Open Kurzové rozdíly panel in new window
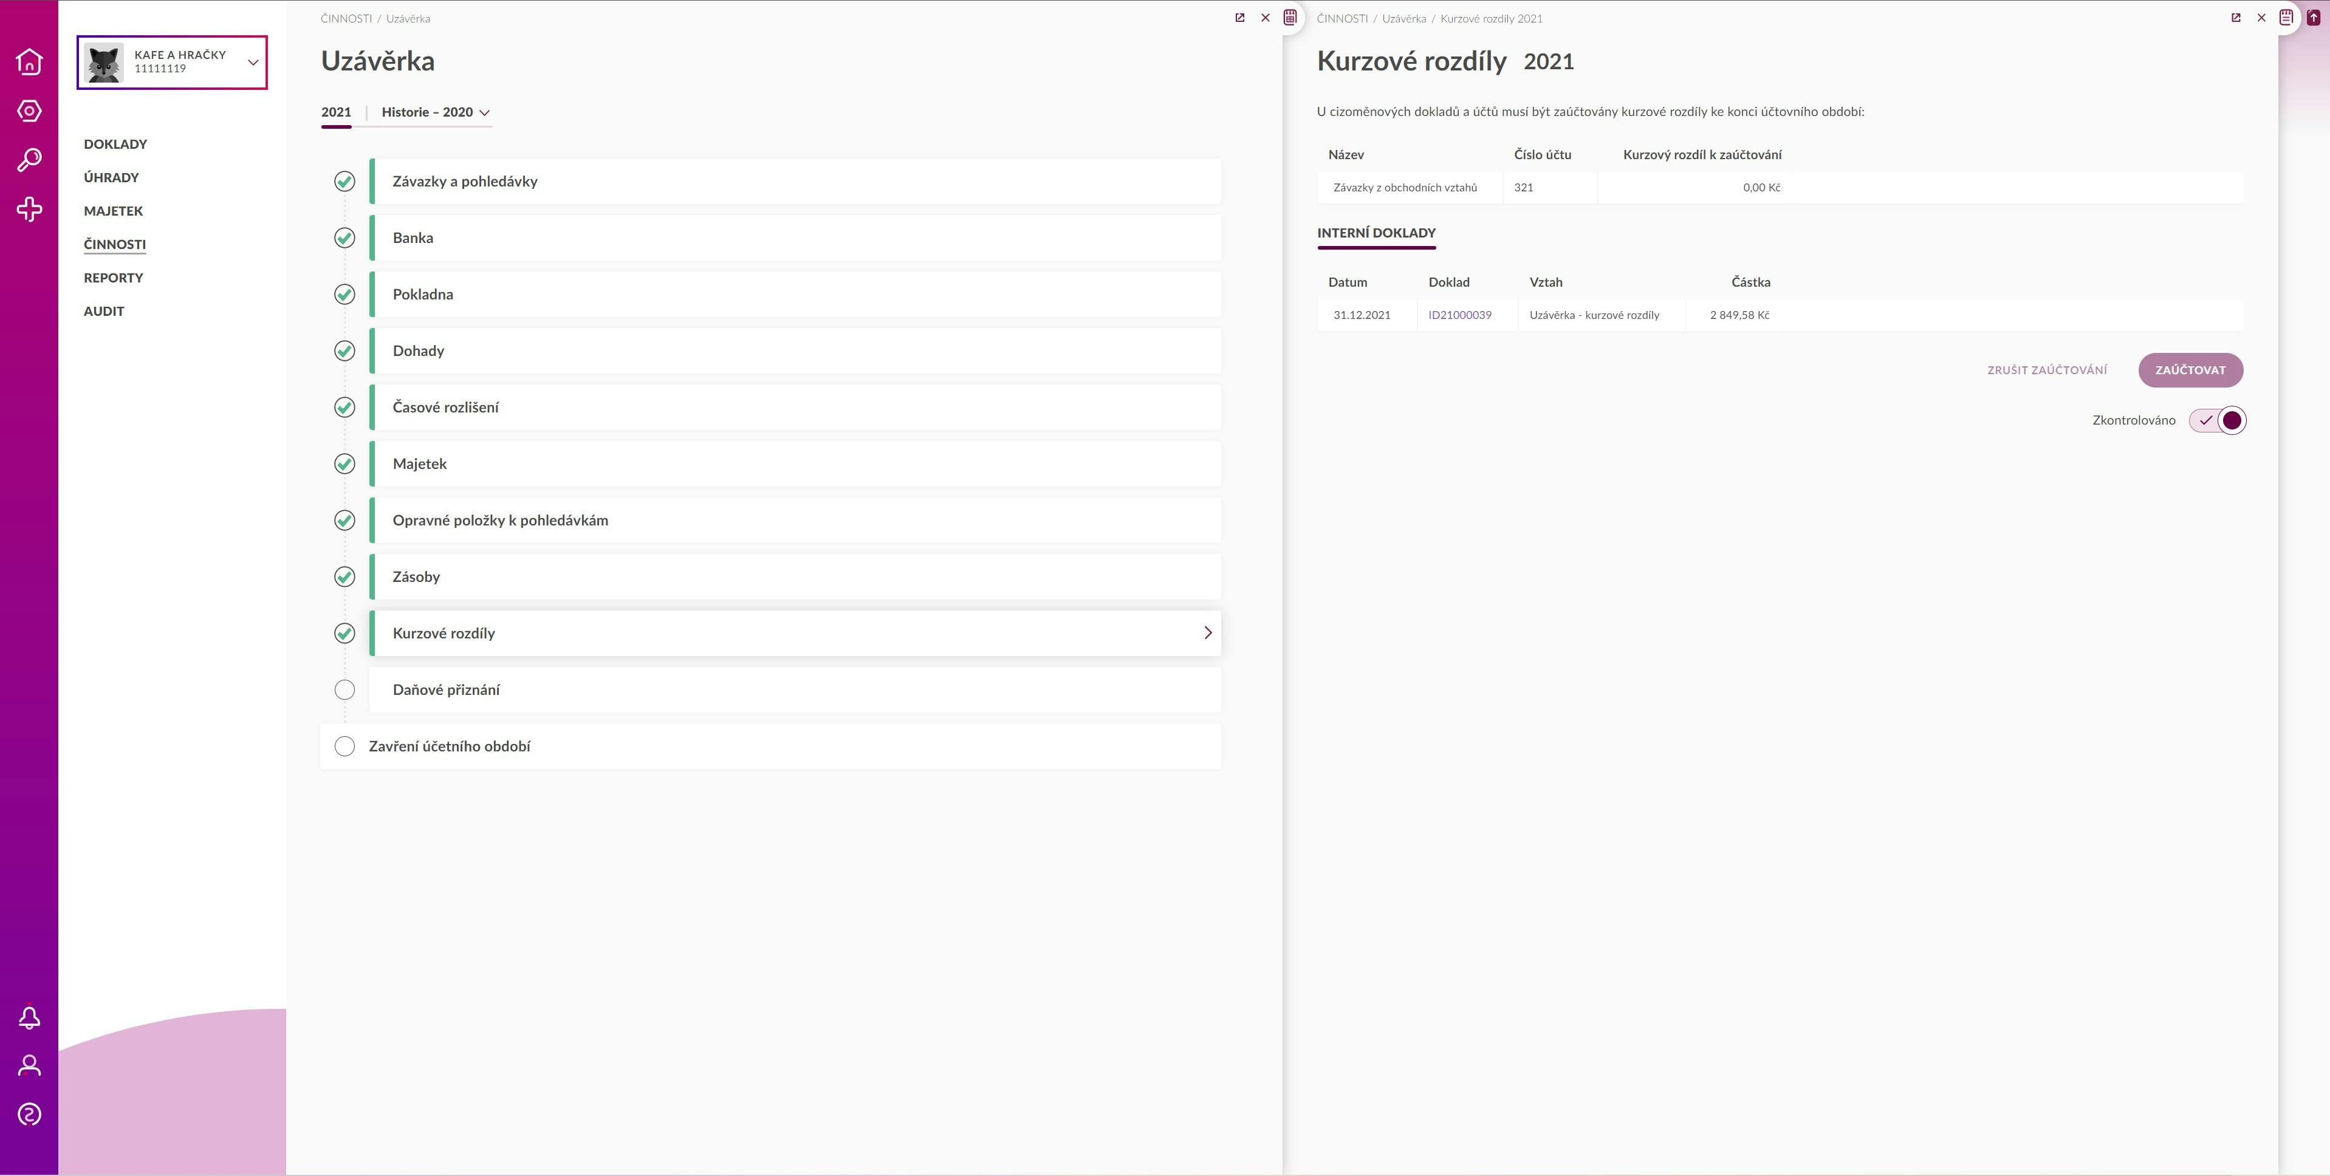 click(2236, 17)
